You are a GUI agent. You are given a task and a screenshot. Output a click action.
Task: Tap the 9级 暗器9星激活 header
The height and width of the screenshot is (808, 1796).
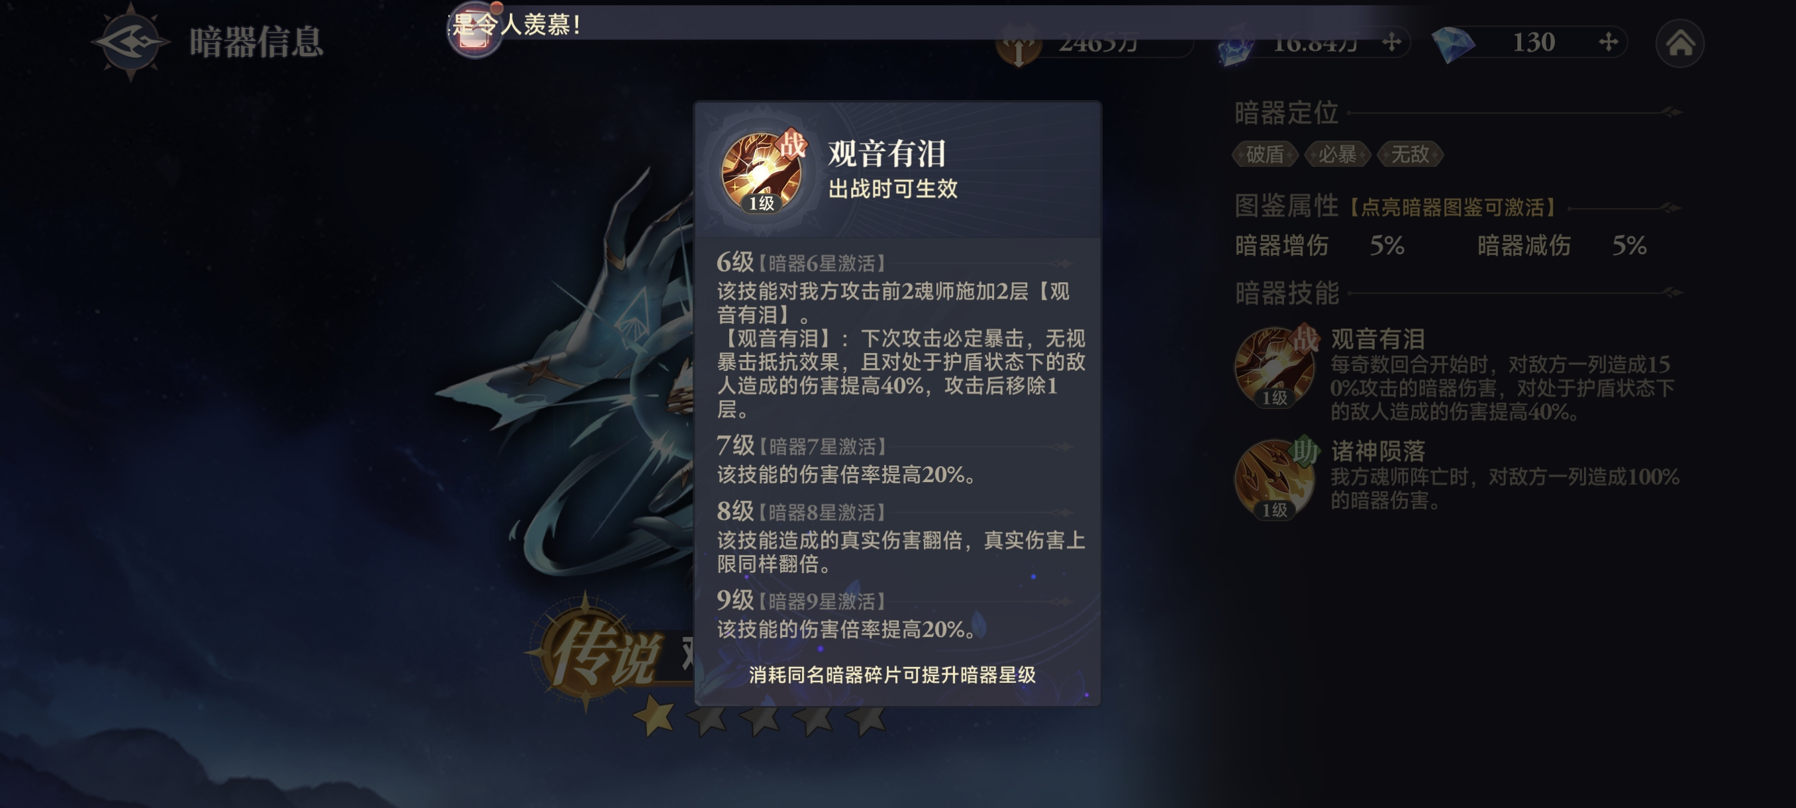(801, 599)
